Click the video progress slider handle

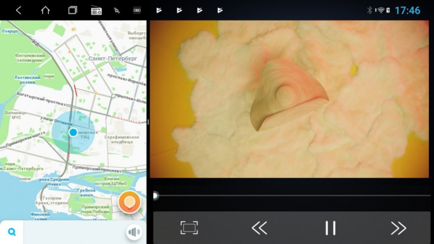[155, 196]
